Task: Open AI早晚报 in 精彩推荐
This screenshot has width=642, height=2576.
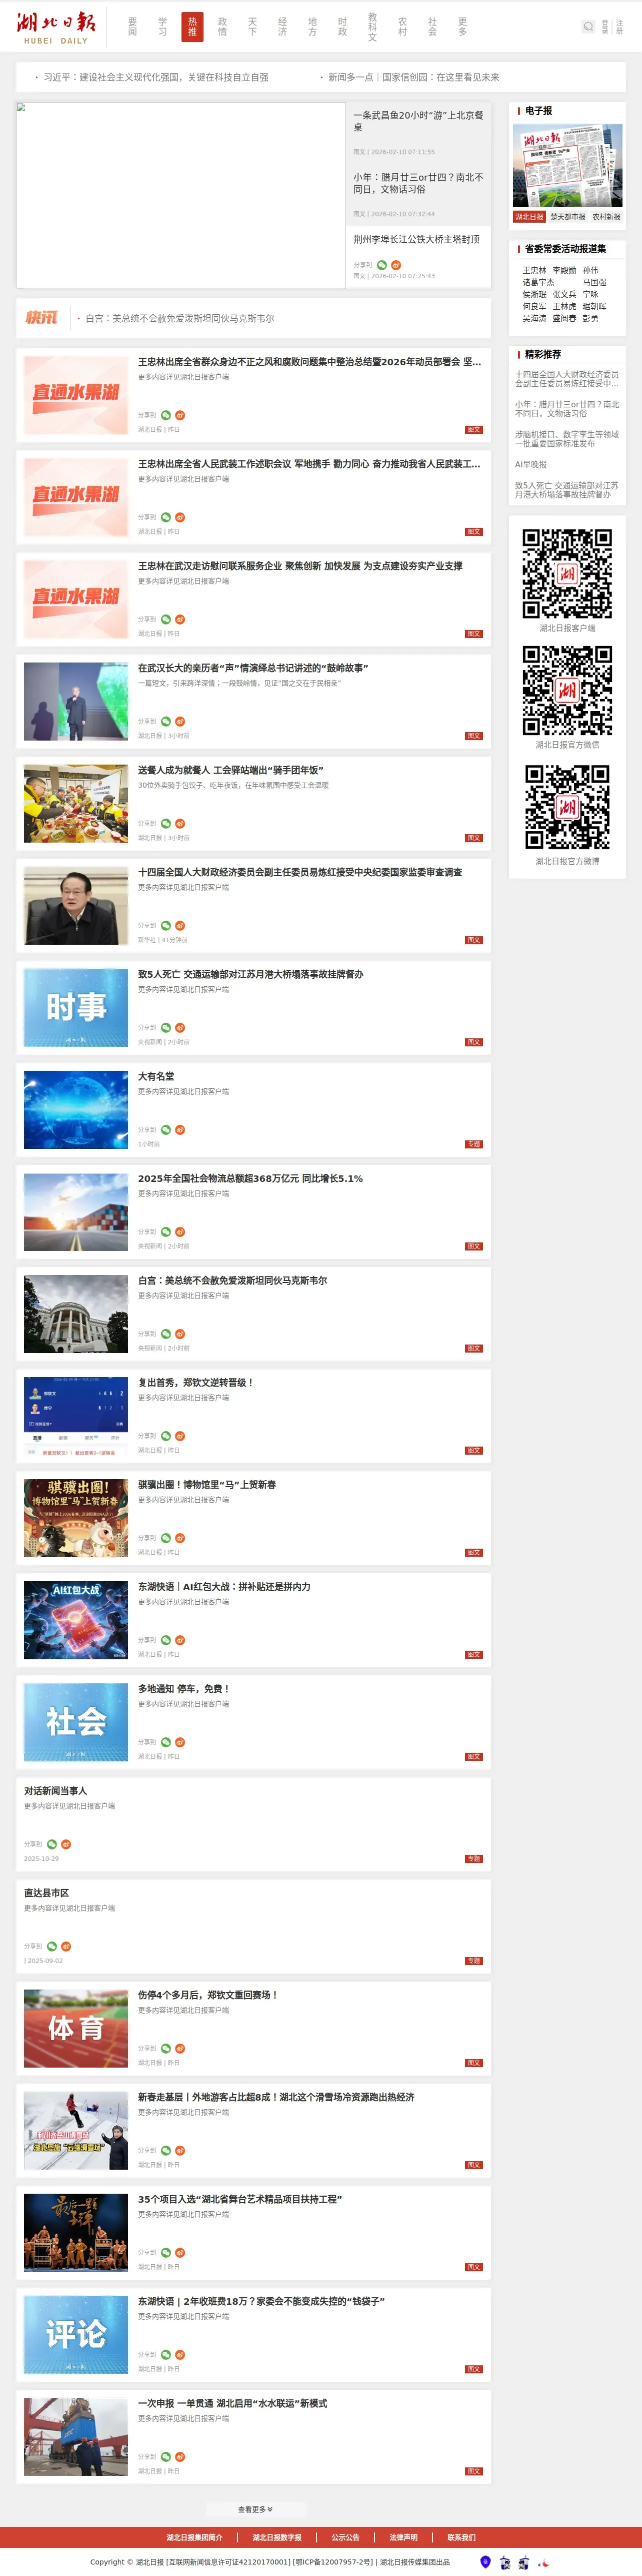Action: coord(531,464)
